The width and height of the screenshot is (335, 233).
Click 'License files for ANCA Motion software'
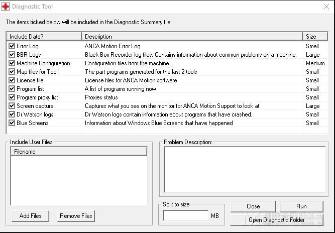tap(131, 80)
